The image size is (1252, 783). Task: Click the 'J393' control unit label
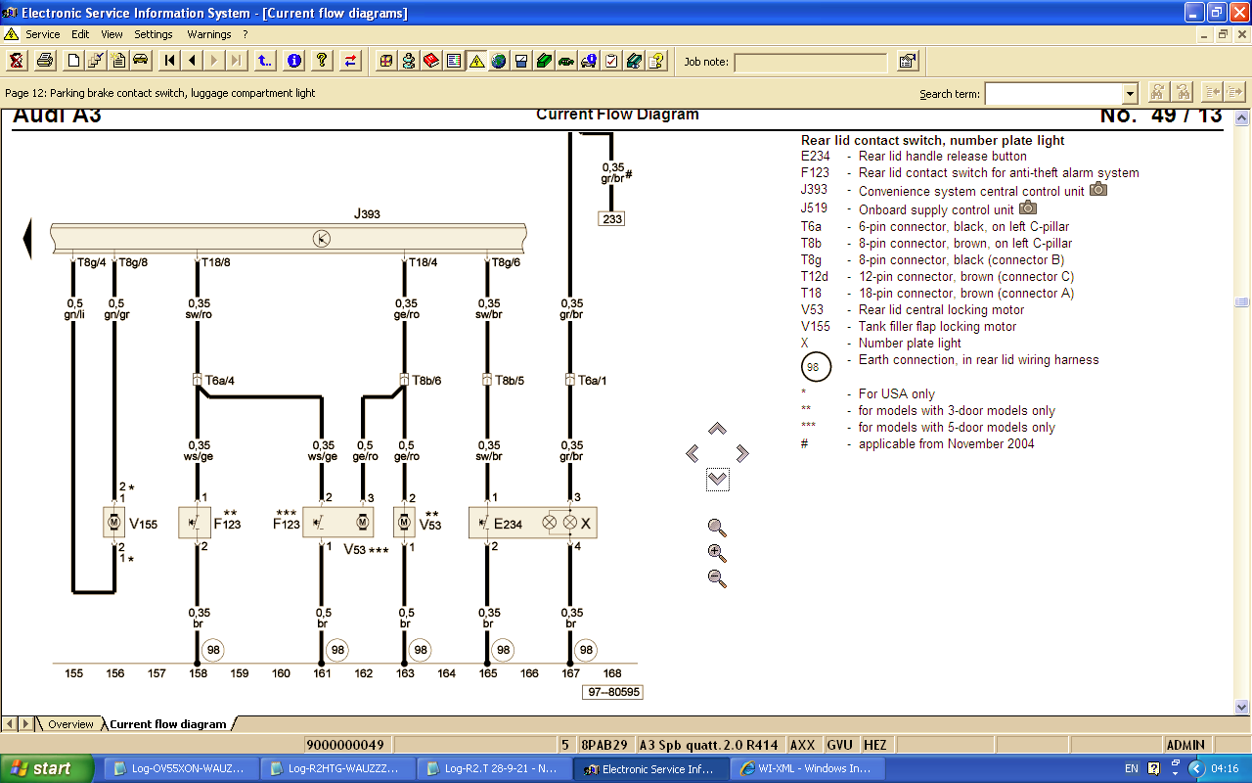point(367,213)
